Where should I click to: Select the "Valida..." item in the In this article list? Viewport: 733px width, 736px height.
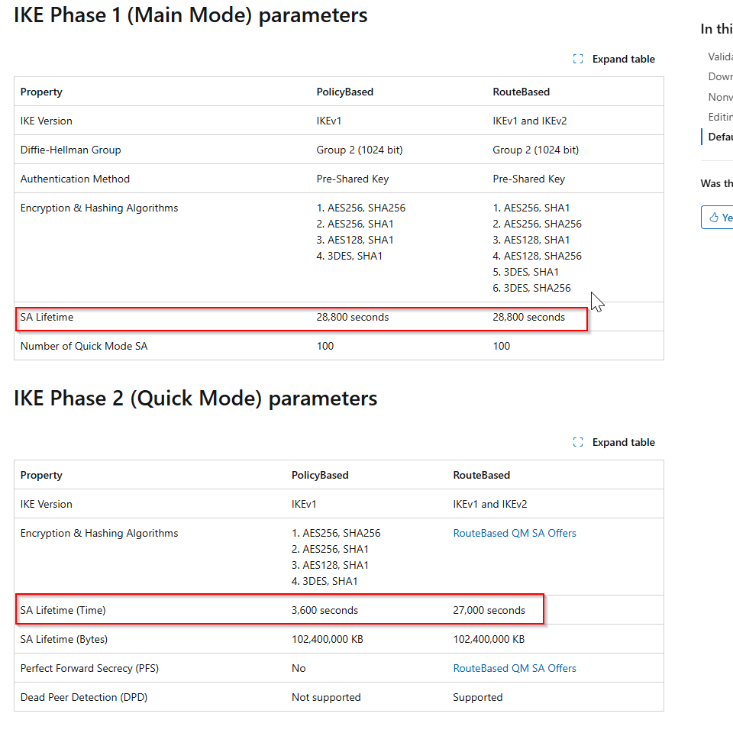point(721,56)
